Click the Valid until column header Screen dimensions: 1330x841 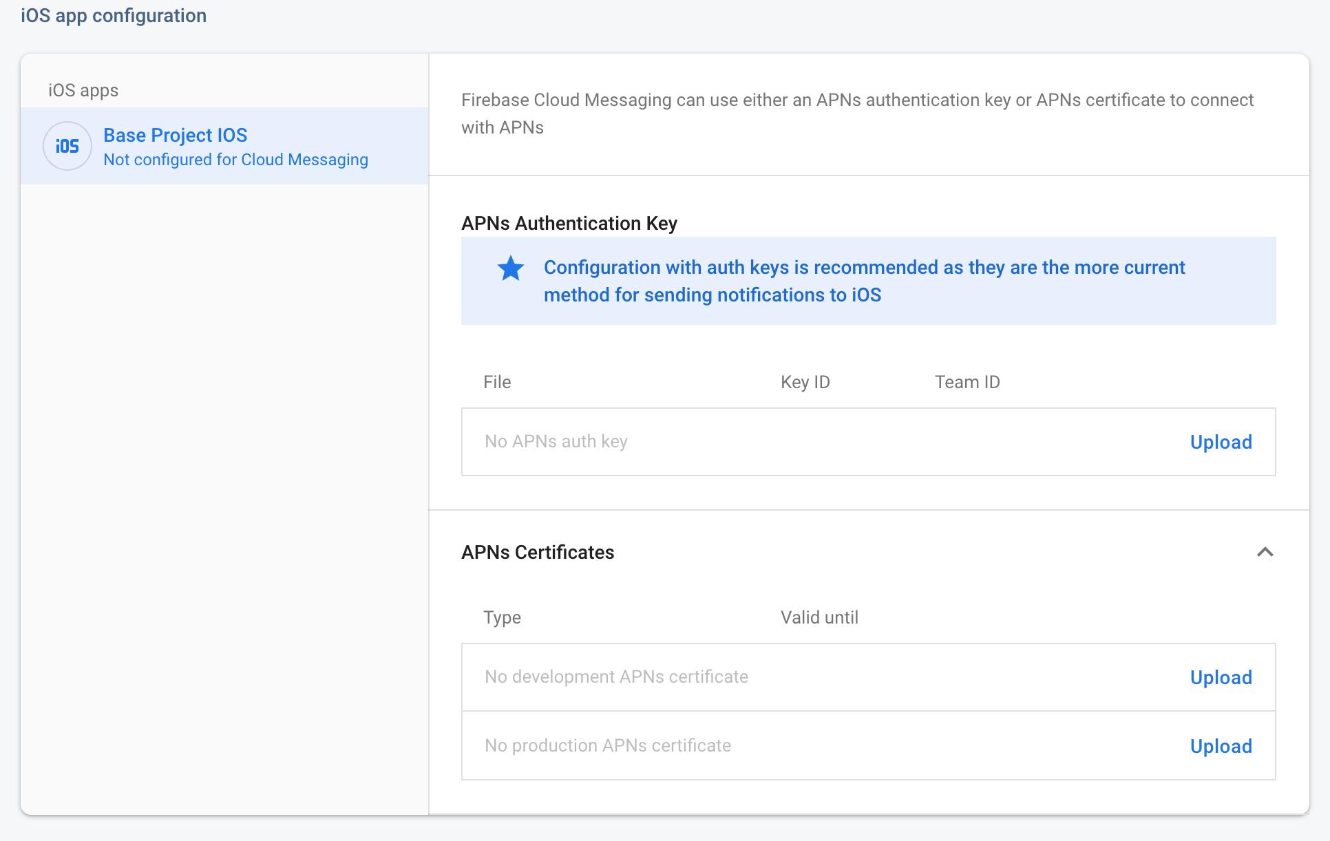point(819,617)
